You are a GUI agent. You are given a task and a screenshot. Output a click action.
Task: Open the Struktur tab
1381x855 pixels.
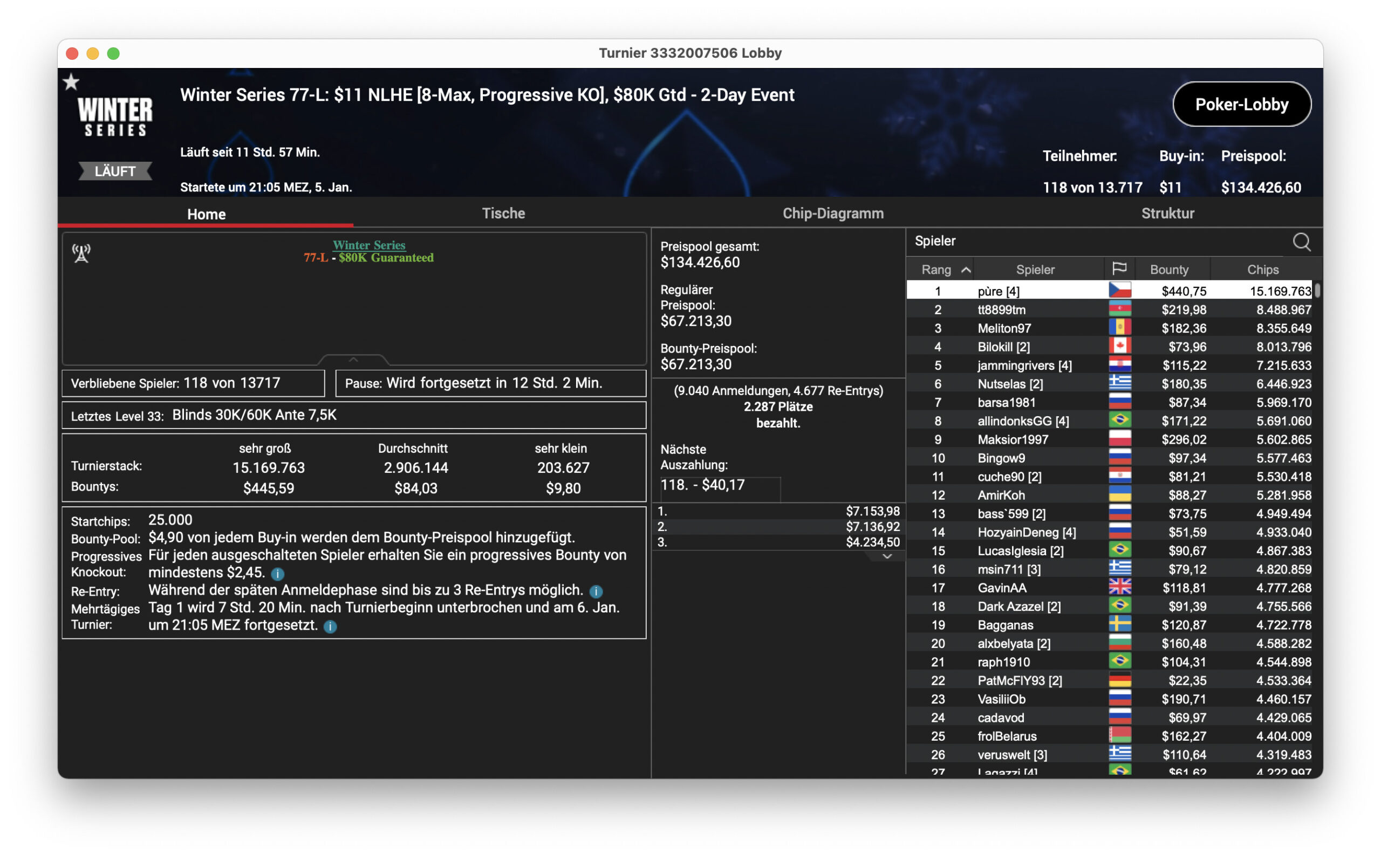pyautogui.click(x=1167, y=213)
